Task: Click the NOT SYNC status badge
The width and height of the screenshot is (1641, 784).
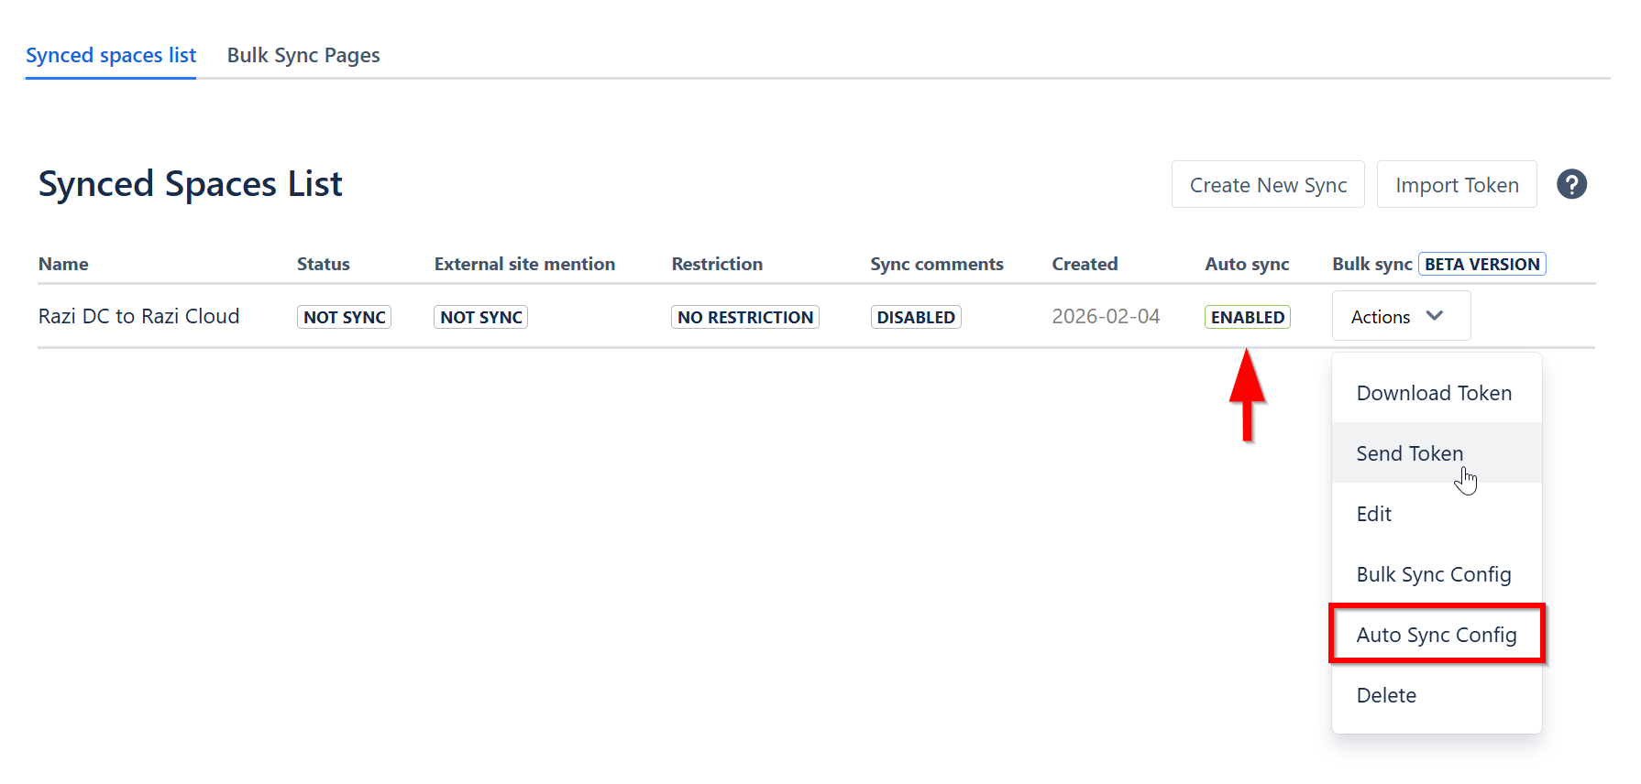Action: click(x=344, y=317)
